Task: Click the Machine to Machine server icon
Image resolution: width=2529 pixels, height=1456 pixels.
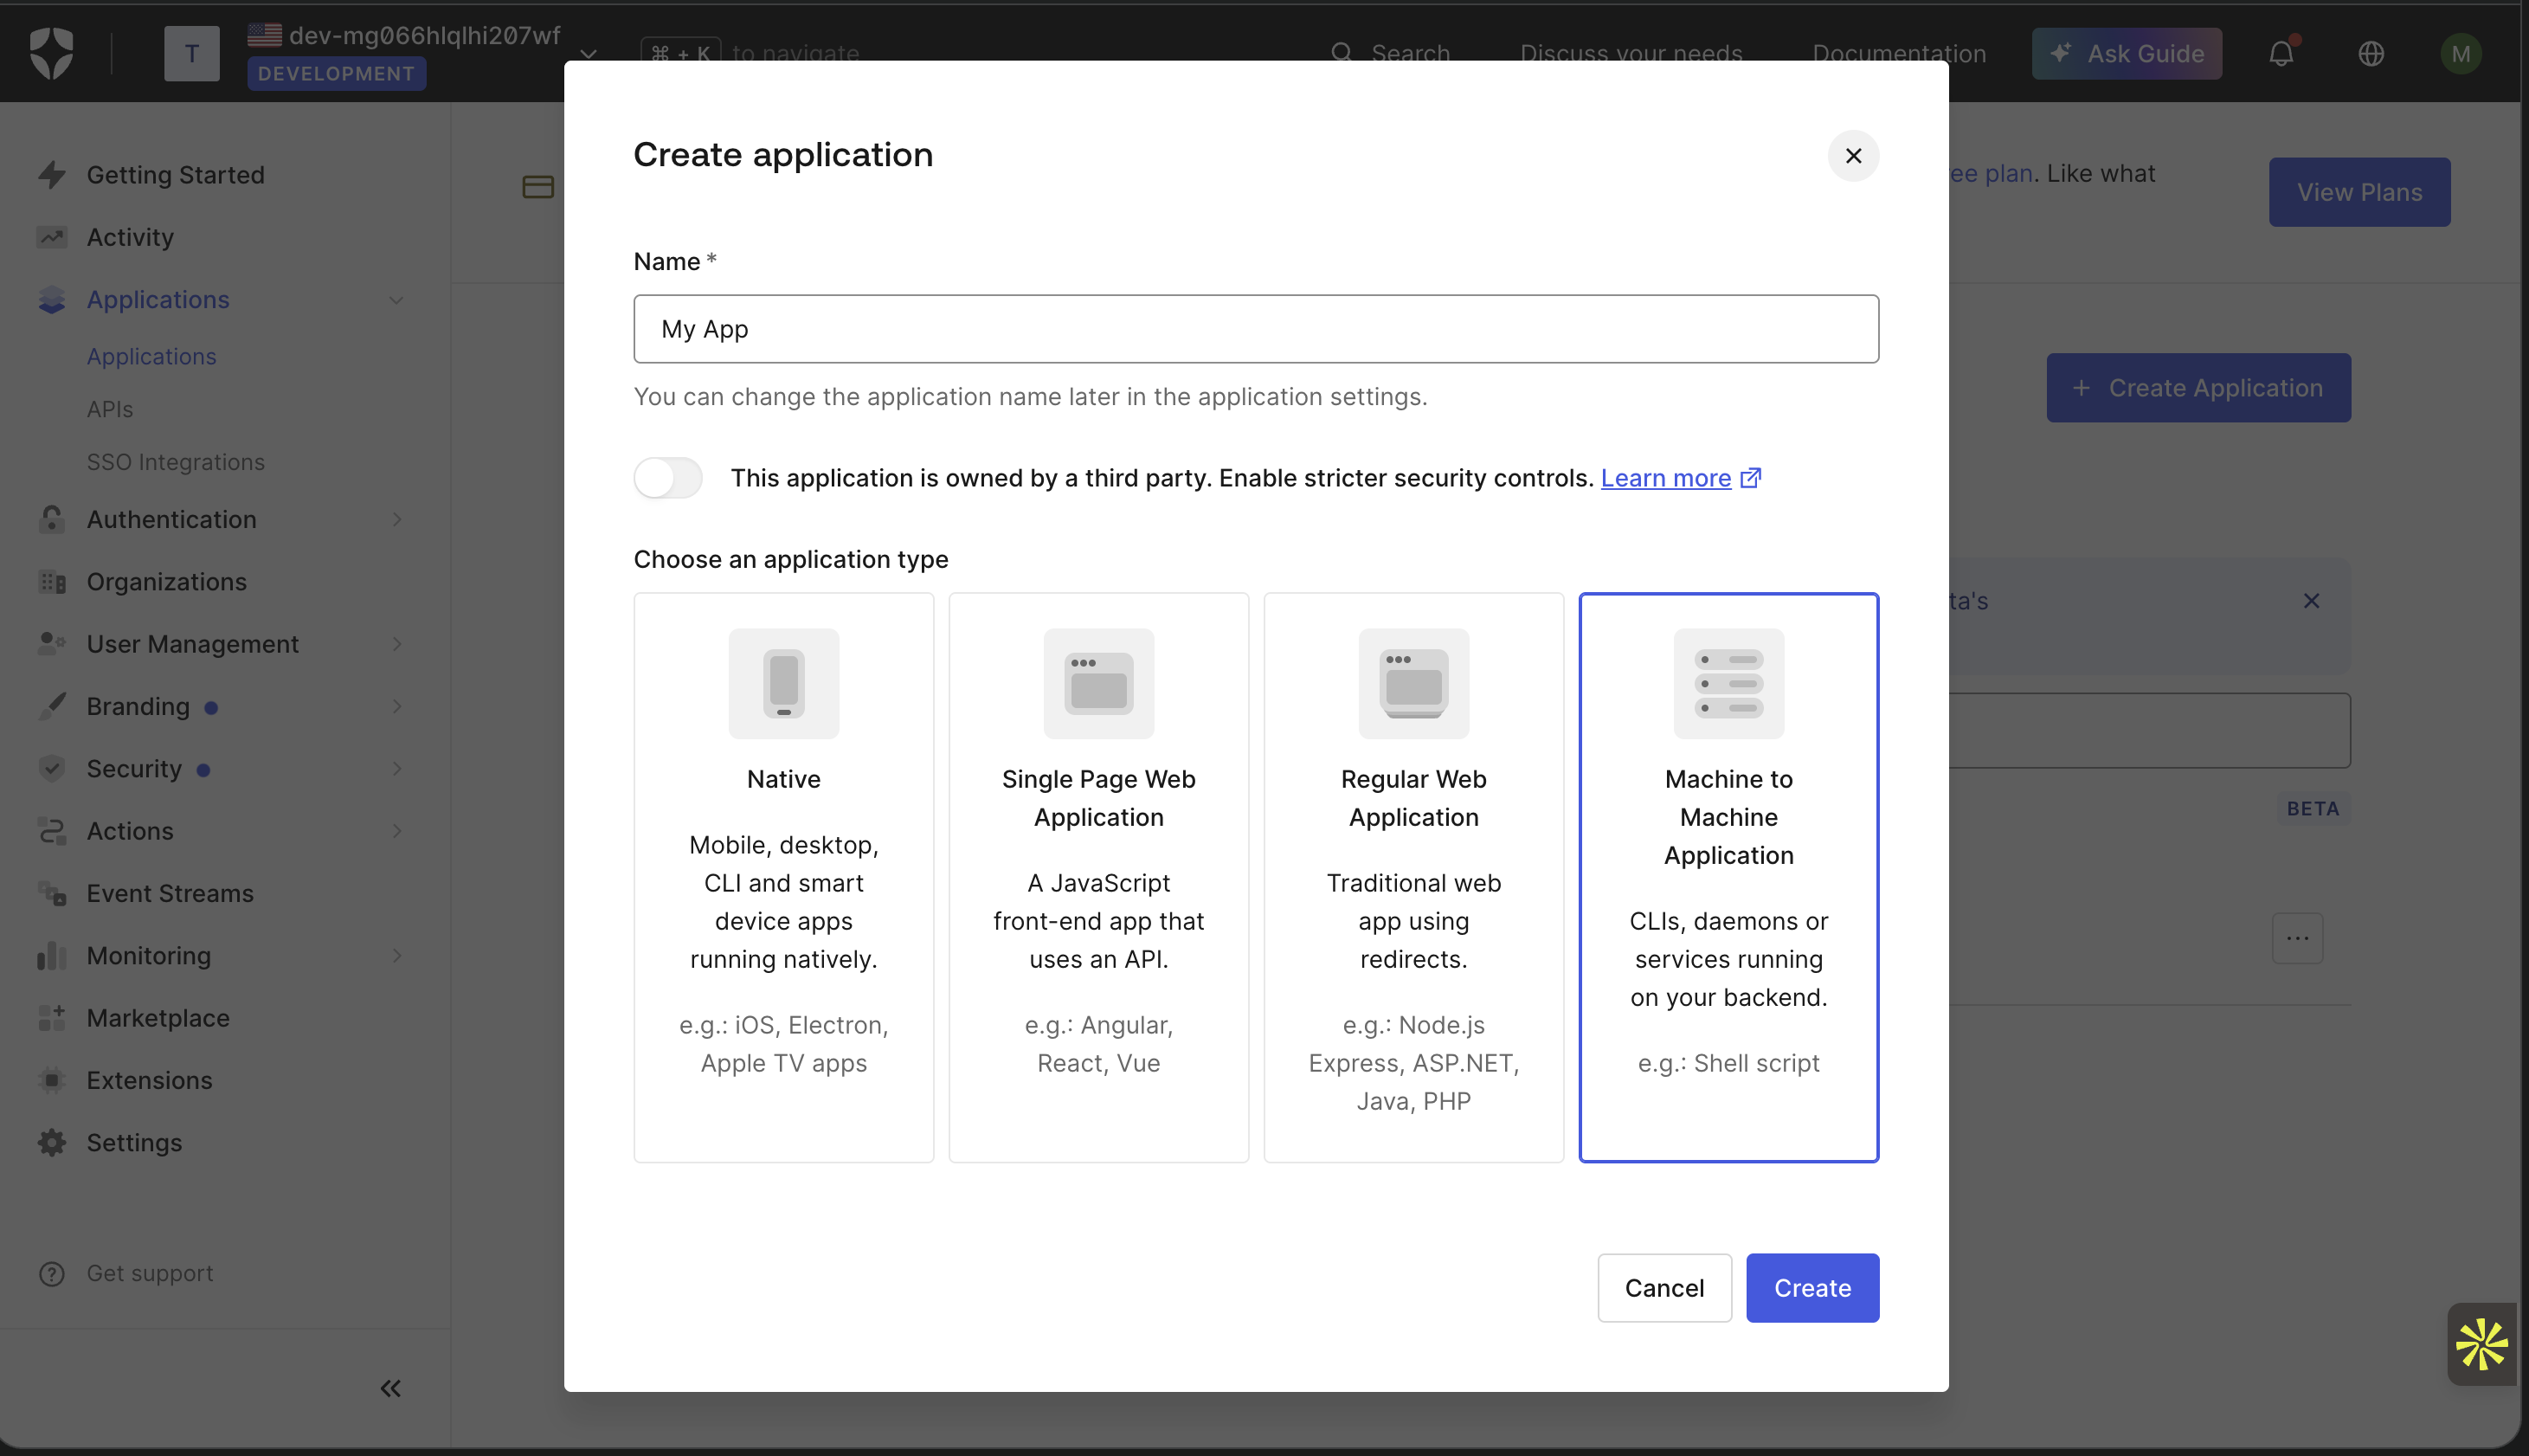Action: pyautogui.click(x=1728, y=684)
